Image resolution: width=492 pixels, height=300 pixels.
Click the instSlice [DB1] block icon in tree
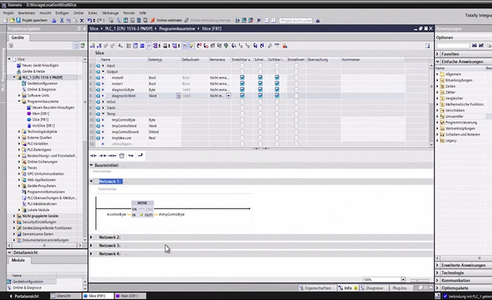[29, 125]
